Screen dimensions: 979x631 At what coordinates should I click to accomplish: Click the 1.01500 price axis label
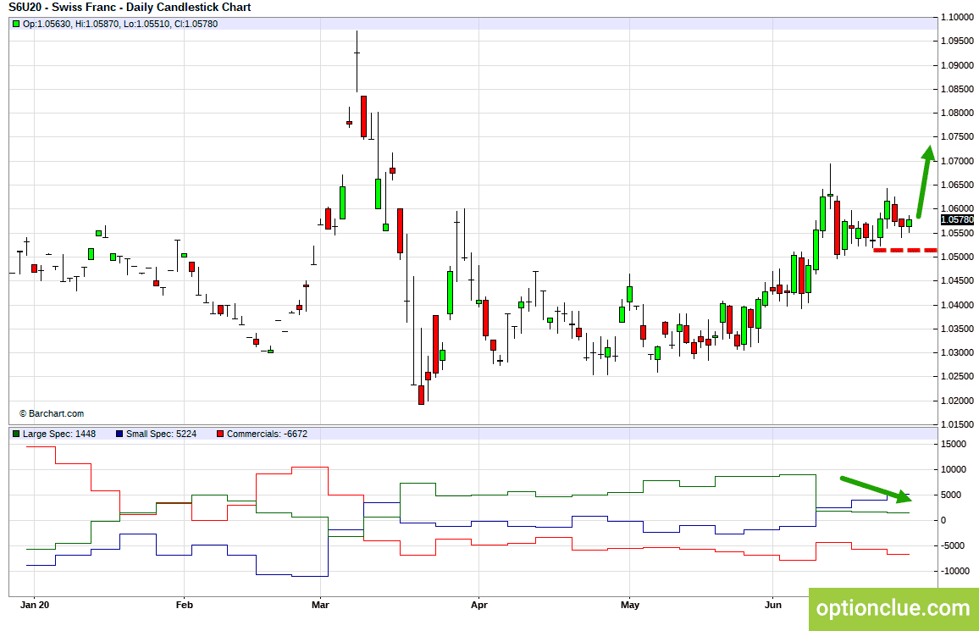957,424
